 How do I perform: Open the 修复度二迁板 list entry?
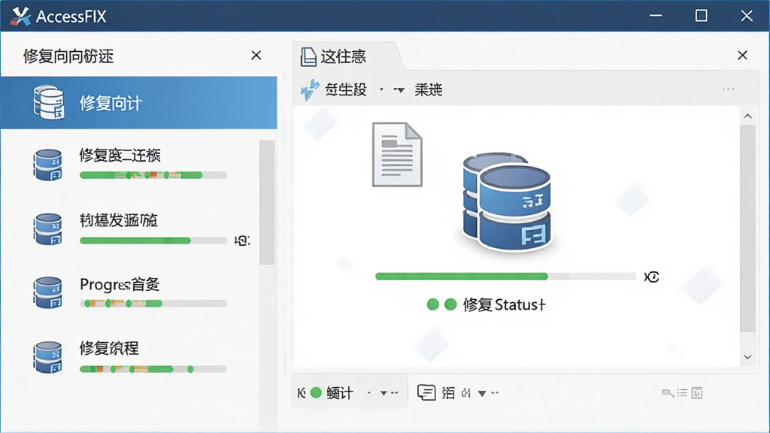tap(120, 156)
